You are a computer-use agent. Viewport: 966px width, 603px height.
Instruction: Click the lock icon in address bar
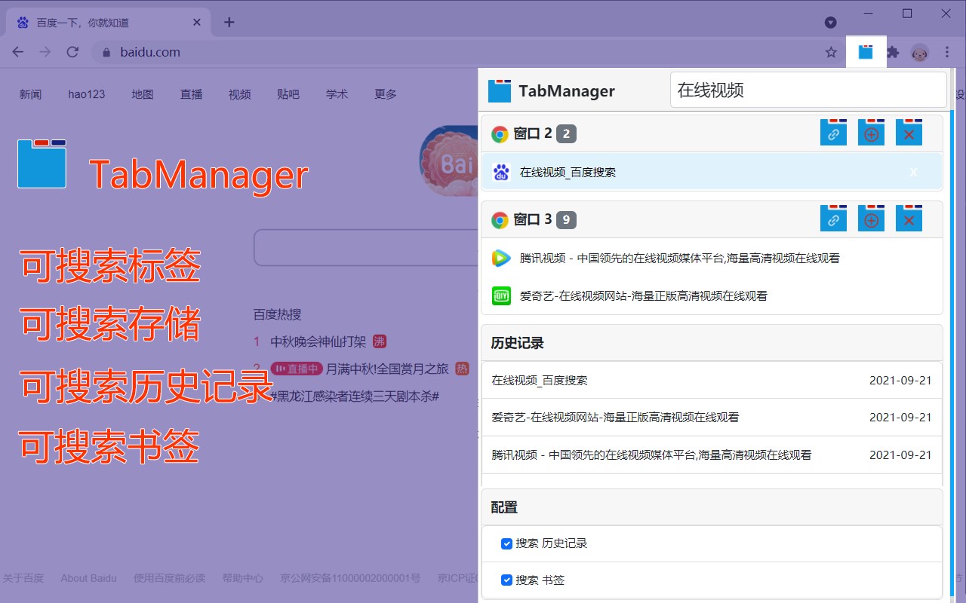pyautogui.click(x=106, y=52)
